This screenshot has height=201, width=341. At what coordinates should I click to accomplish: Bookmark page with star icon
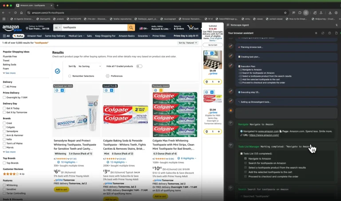(285, 12)
